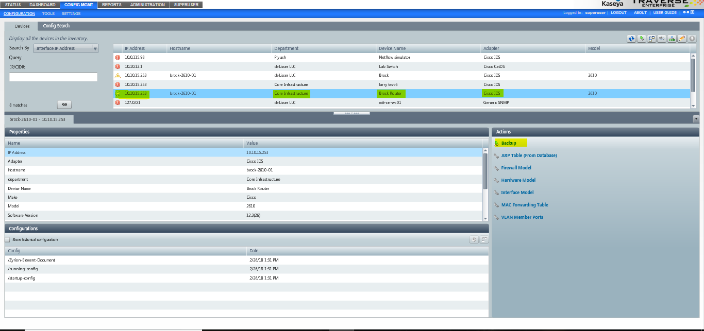Click the grey plug toolbar icon
Screen dimensions: 704x331
[x=662, y=39]
